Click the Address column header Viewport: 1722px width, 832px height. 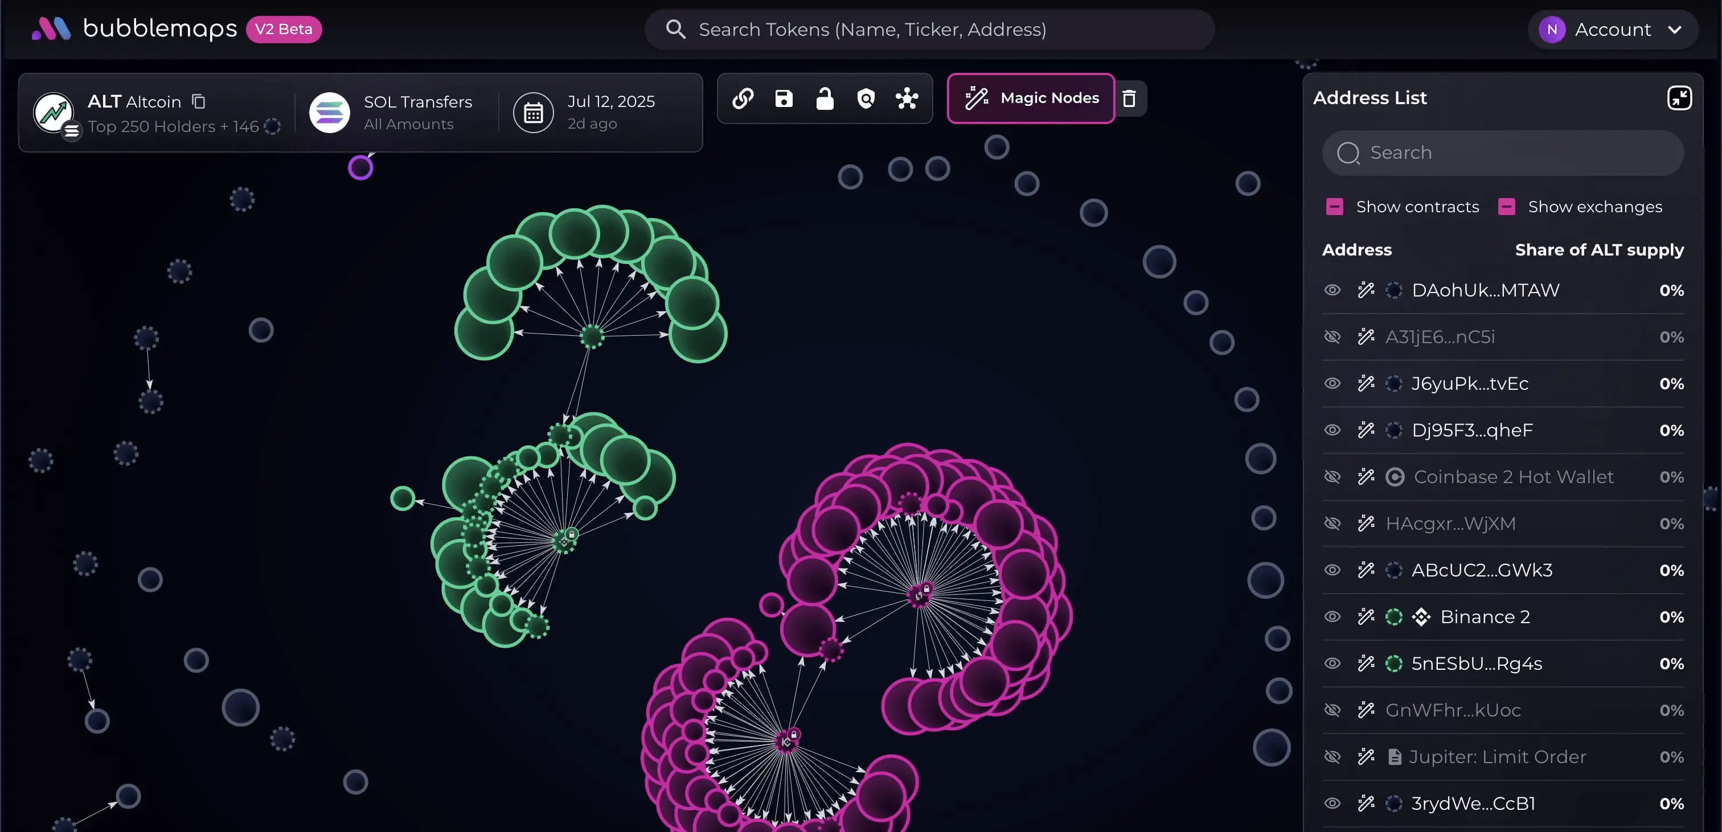tap(1356, 249)
